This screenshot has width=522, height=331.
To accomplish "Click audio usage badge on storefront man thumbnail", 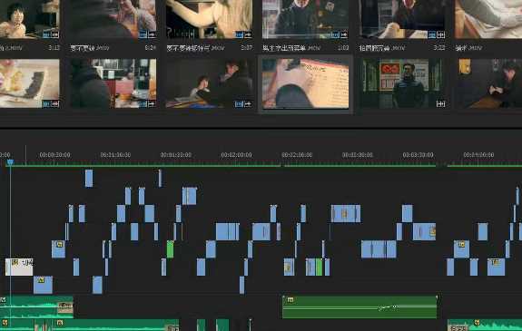I will pos(344,34).
